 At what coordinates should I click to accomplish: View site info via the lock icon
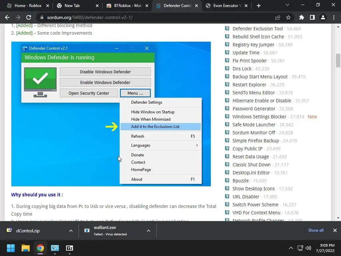coord(42,17)
